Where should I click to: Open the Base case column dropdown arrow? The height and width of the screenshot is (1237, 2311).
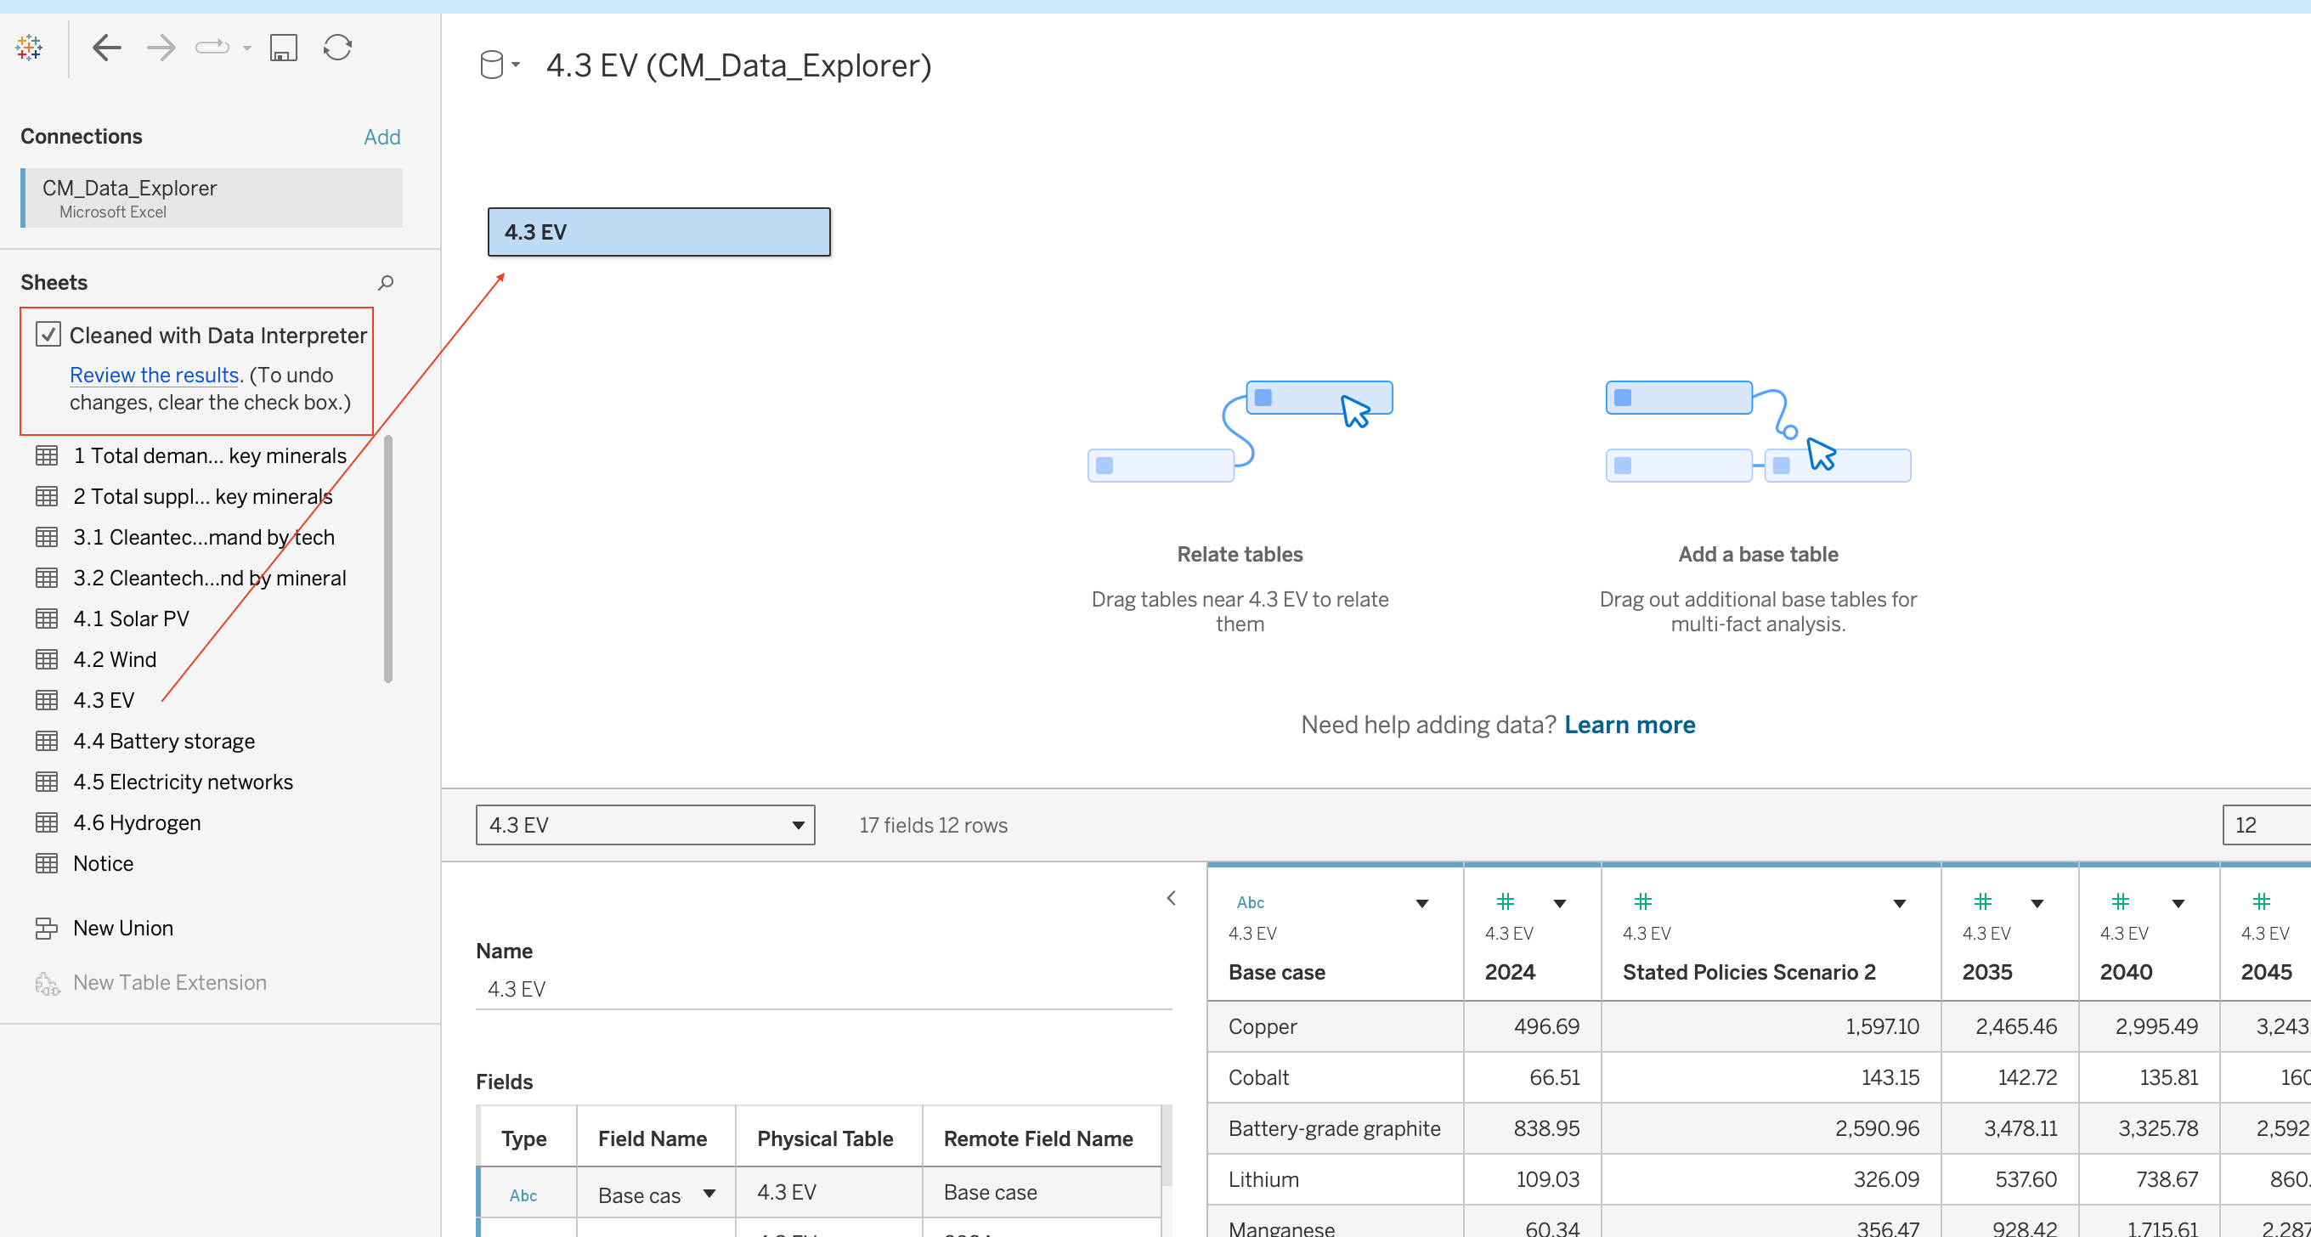tap(1422, 903)
